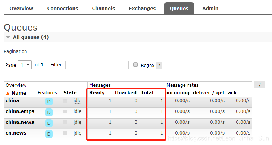Click the idle state of china.news queue
Image resolution: width=272 pixels, height=145 pixels.
pos(77,122)
